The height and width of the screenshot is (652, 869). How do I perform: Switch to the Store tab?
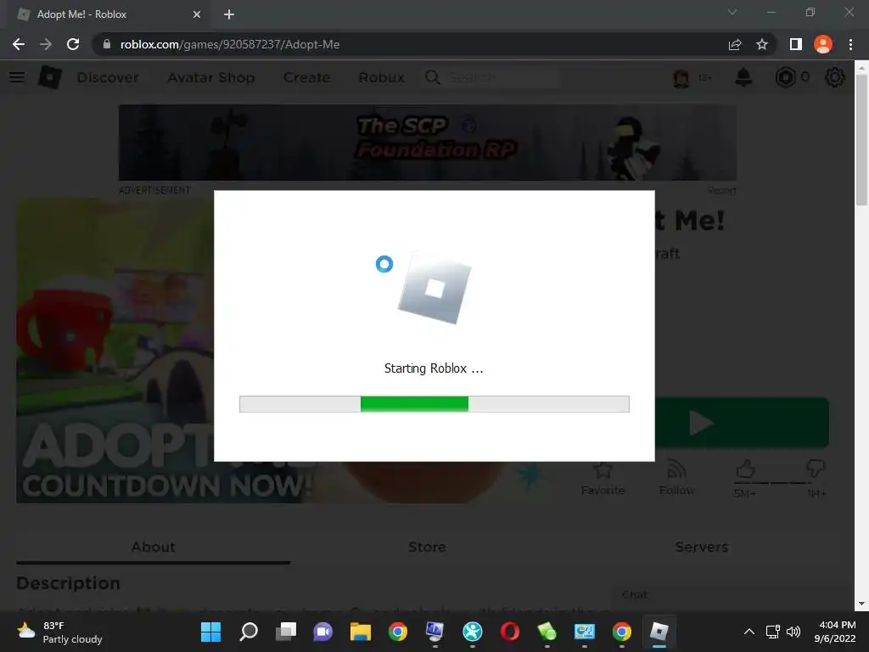coord(427,548)
